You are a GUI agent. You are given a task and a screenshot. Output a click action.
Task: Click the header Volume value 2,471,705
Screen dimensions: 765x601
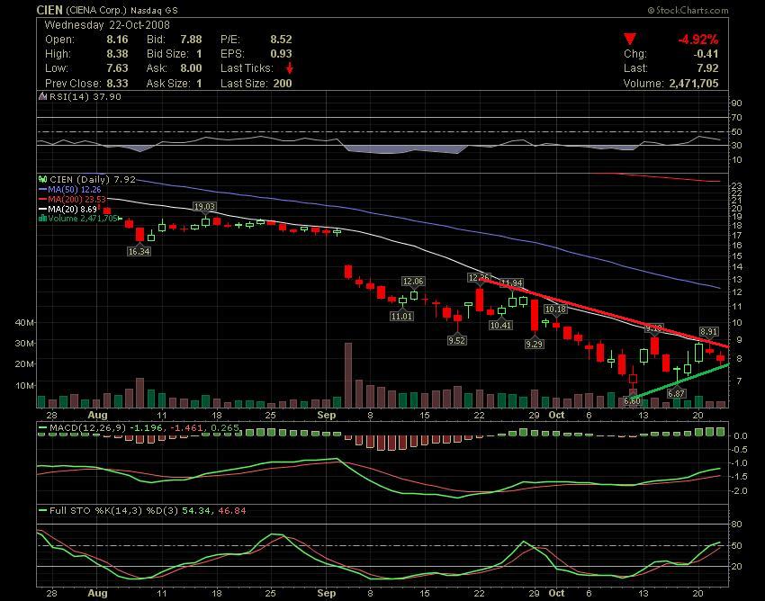(x=694, y=83)
